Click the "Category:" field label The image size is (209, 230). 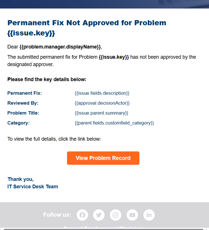[x=18, y=123]
